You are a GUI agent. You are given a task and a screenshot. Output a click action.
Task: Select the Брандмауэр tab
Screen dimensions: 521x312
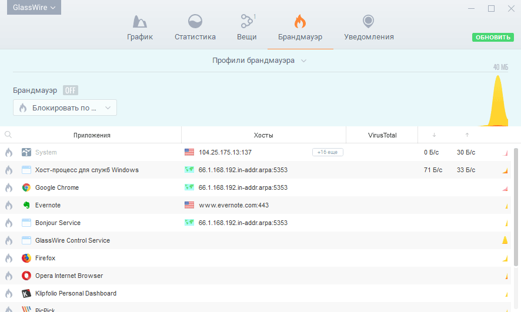pos(300,28)
